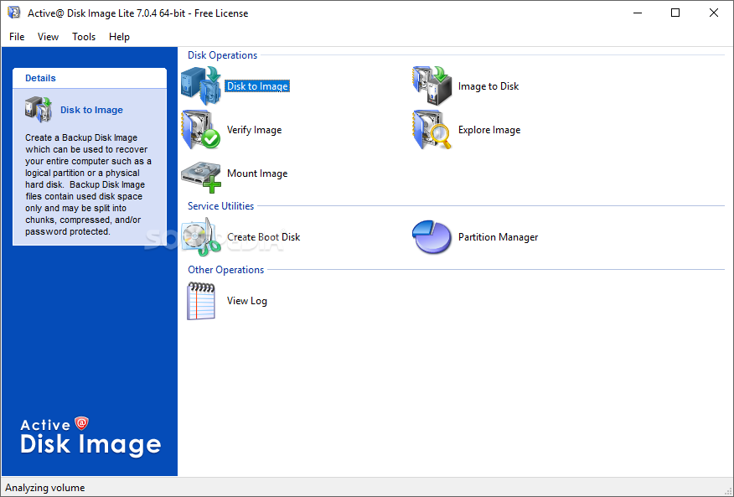734x497 pixels.
Task: Open Create Boot Disk text label
Action: (x=264, y=237)
